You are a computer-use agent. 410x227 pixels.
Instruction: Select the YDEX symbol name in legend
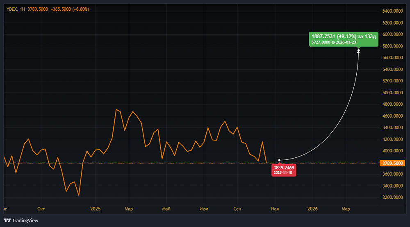point(12,9)
